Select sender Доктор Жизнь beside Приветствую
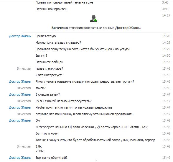This screenshot has width=173, height=162. 20,36
